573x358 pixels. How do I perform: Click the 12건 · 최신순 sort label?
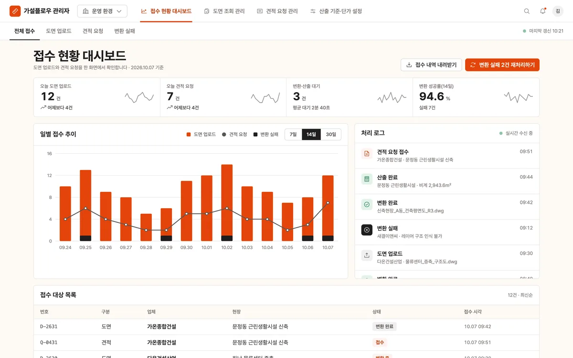coord(520,295)
